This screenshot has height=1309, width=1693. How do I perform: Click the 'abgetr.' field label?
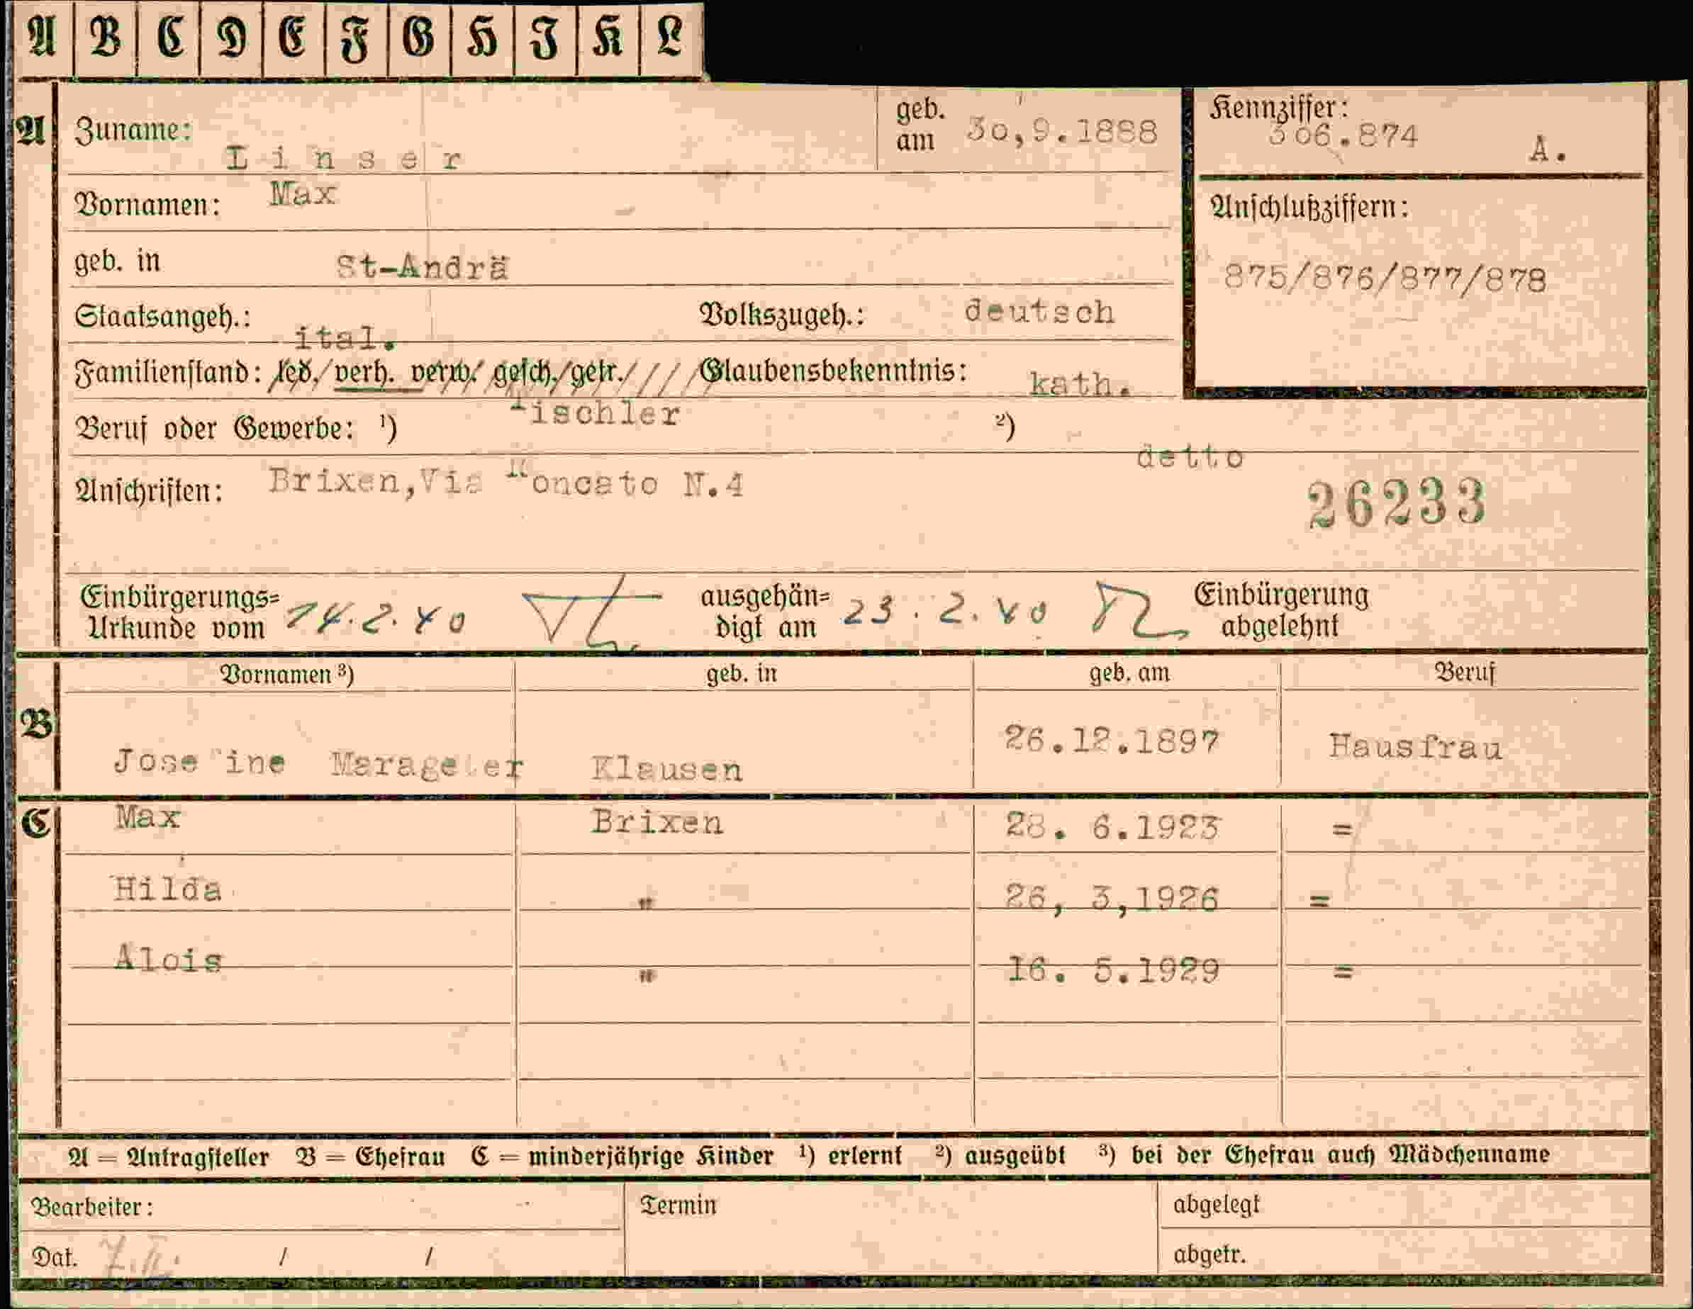tap(1209, 1254)
